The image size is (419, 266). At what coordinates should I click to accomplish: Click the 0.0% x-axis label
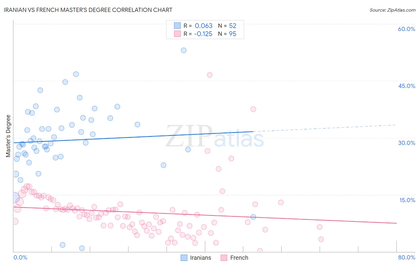(x=20, y=257)
